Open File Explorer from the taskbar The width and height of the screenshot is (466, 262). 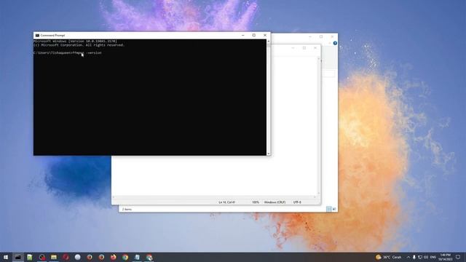tap(54, 257)
